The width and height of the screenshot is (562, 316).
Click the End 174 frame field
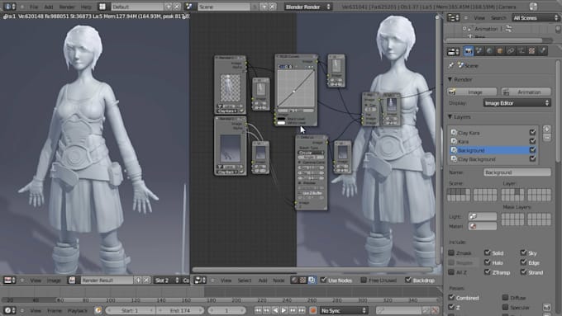coord(180,310)
